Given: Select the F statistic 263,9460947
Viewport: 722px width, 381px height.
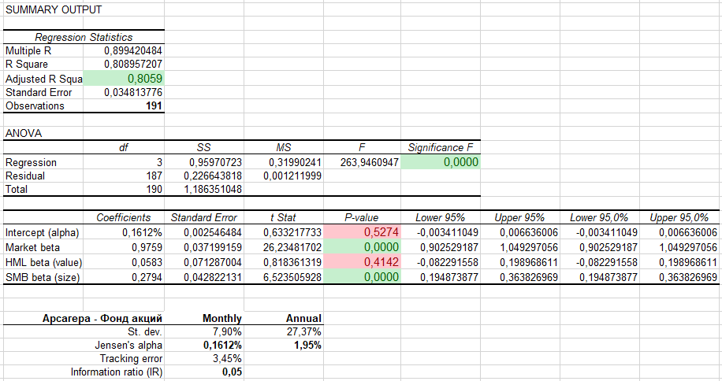Looking at the screenshot, I should point(370,162).
